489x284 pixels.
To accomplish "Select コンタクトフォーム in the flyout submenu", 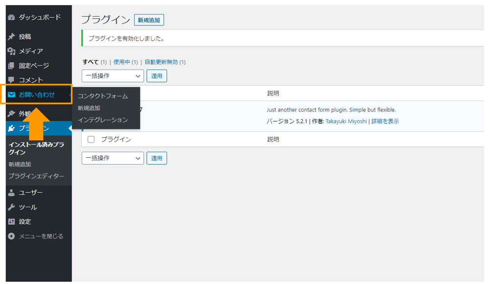I will [102, 96].
